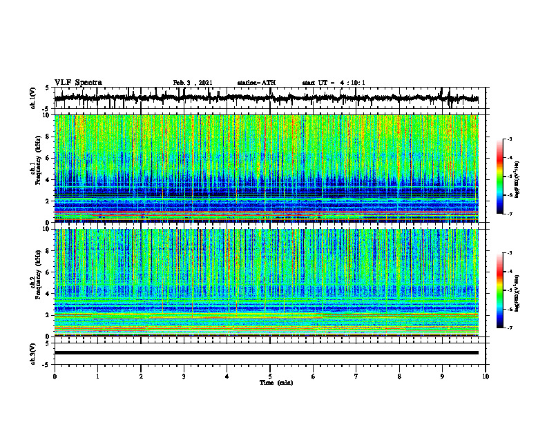Click inside the ch.2 spectrogram panel
547x422 pixels.
[266, 283]
